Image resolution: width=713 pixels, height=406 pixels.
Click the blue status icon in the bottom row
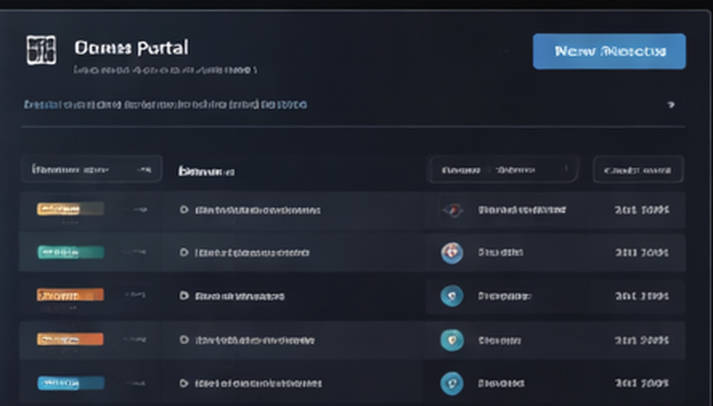coord(452,383)
